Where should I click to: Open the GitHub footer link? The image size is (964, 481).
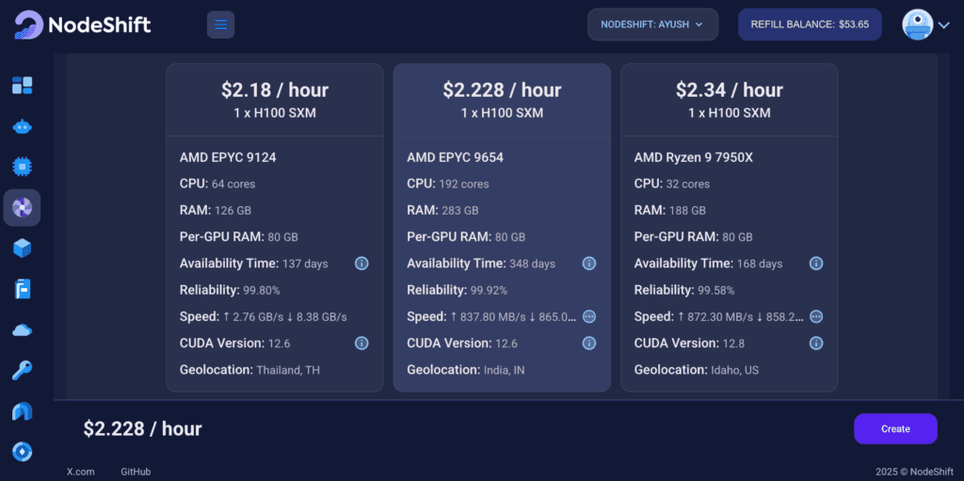pyautogui.click(x=136, y=472)
